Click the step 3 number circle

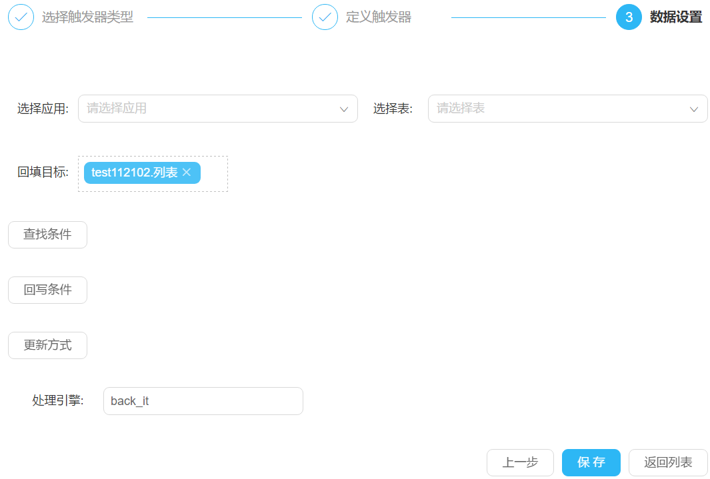[x=629, y=17]
